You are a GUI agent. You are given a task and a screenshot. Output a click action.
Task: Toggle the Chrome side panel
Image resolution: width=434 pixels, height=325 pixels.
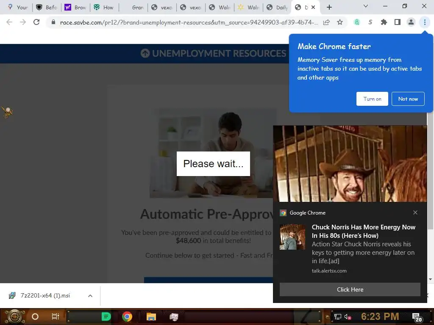click(x=398, y=22)
